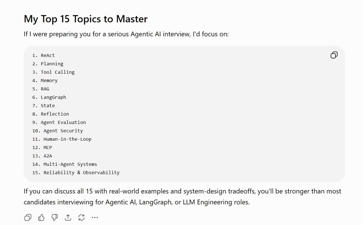Click the "12. MCP" list line
362x225 pixels.
(42, 147)
